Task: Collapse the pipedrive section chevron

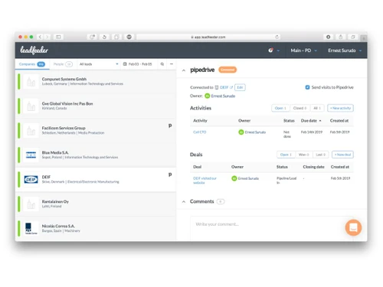Action: [x=184, y=70]
